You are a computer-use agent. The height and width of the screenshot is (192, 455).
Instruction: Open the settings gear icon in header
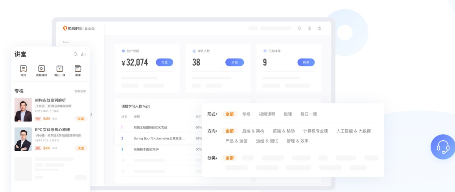(x=309, y=28)
